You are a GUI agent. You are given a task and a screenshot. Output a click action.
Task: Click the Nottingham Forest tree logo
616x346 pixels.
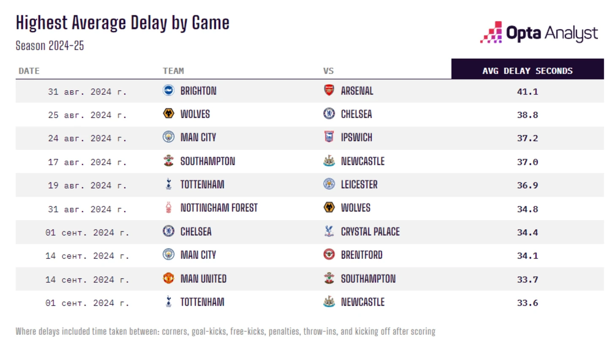click(x=168, y=208)
